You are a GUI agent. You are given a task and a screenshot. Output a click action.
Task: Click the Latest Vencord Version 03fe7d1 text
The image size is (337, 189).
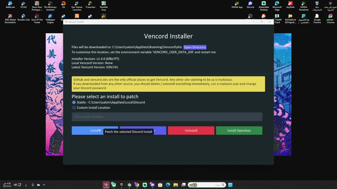pyautogui.click(x=95, y=67)
